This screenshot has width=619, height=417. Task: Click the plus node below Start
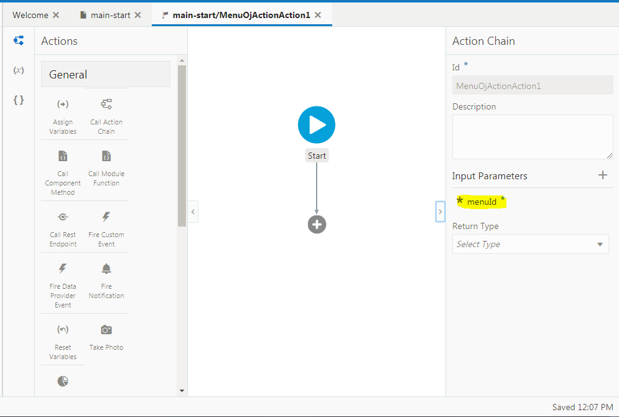coord(317,224)
